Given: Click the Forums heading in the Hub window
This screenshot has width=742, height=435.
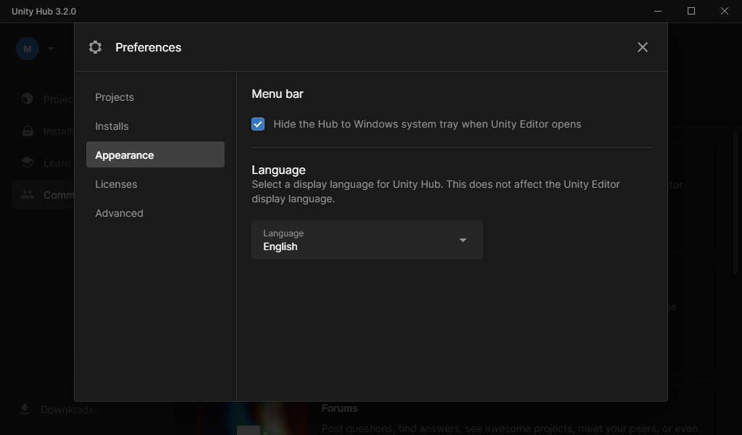Looking at the screenshot, I should 339,408.
